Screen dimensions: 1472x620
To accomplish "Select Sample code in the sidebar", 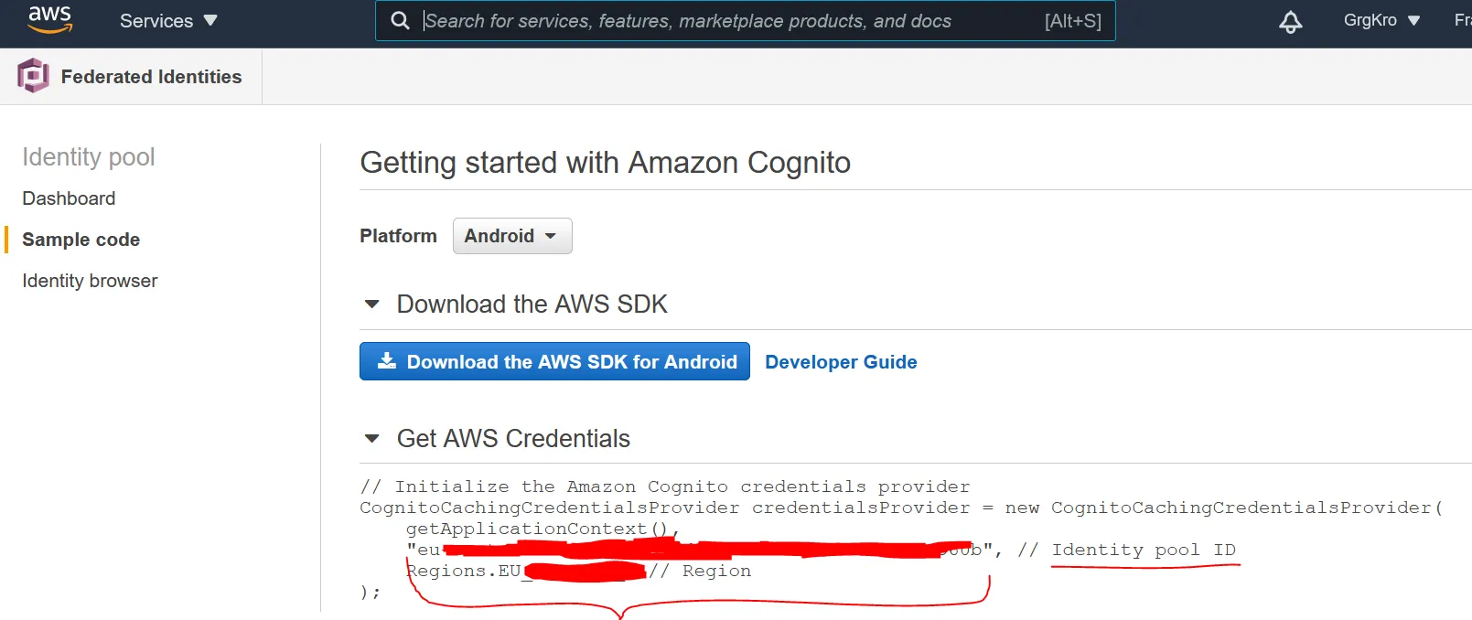I will coord(81,240).
